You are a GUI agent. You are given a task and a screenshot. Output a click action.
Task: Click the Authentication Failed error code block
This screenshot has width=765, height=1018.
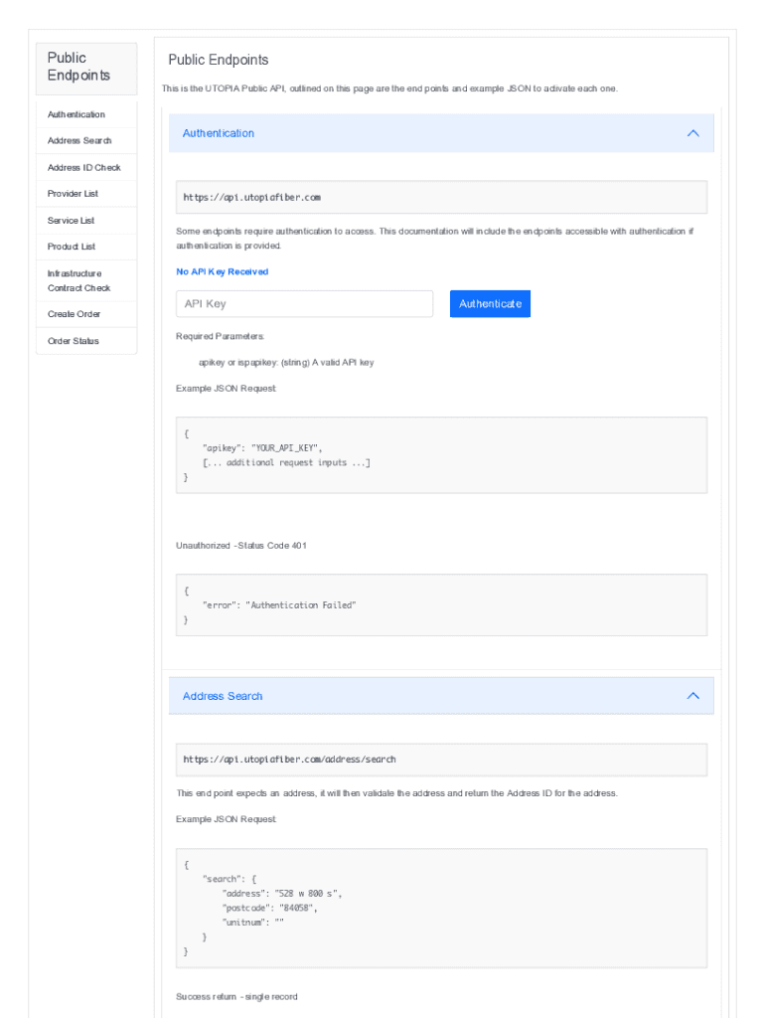(441, 604)
